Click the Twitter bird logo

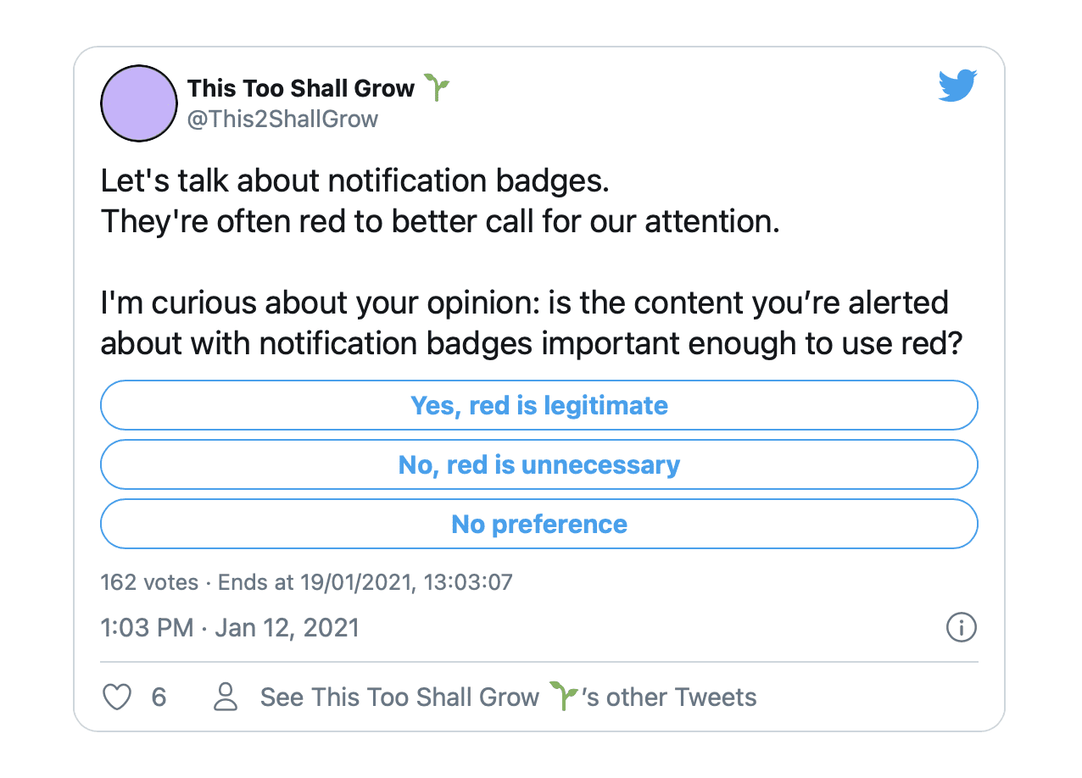point(957,86)
